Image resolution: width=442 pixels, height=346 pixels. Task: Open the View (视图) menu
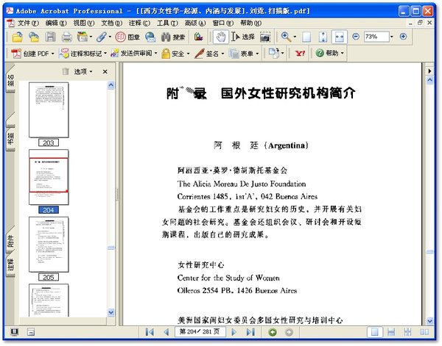[84, 23]
